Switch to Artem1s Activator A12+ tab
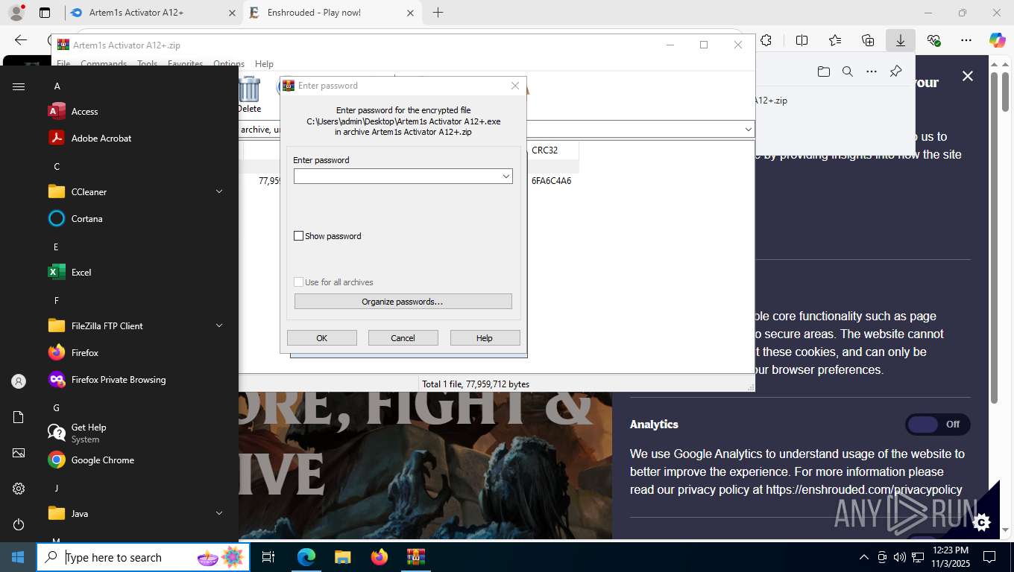 coord(153,13)
